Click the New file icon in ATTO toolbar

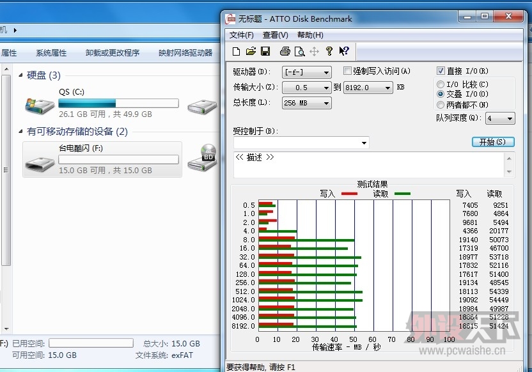click(x=236, y=52)
